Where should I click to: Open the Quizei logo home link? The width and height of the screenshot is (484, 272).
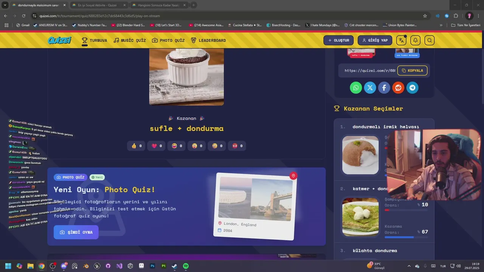[x=59, y=40]
